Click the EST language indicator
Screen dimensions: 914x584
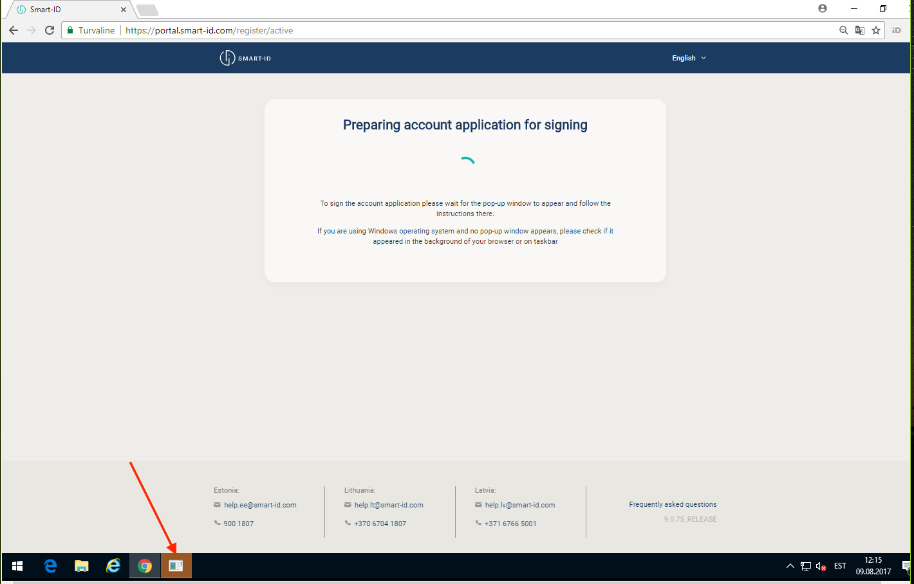click(840, 566)
